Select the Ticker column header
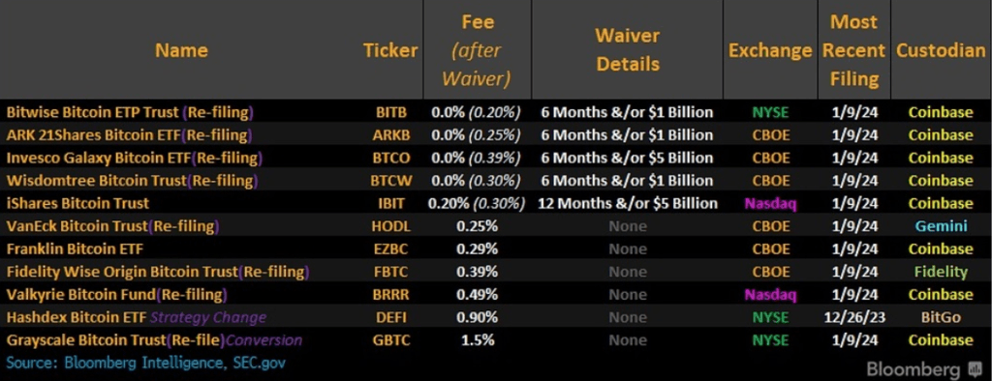The width and height of the screenshot is (992, 381). point(390,50)
